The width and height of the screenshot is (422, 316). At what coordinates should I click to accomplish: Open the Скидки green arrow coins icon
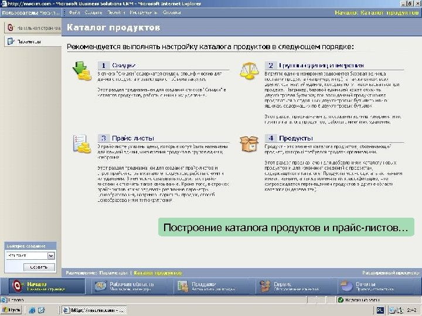tap(82, 71)
